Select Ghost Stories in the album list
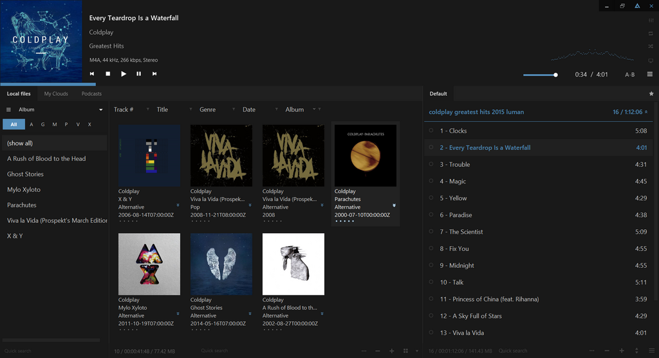The width and height of the screenshot is (659, 358). (55, 174)
